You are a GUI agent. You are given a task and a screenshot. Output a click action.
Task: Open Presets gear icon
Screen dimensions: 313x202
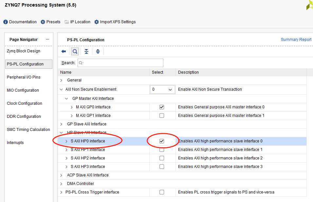coord(43,22)
